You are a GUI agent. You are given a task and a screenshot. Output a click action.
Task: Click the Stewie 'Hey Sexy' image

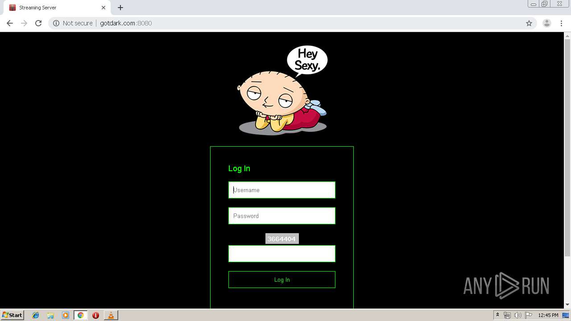tap(282, 90)
